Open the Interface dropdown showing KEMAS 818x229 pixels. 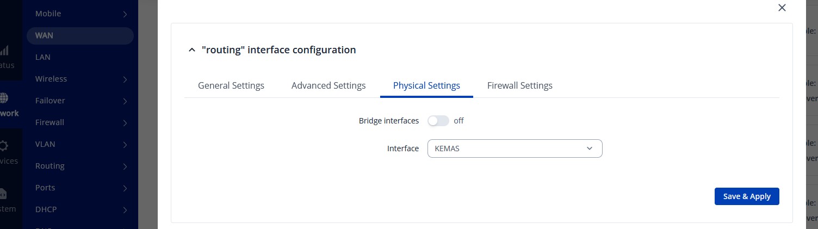[515, 148]
